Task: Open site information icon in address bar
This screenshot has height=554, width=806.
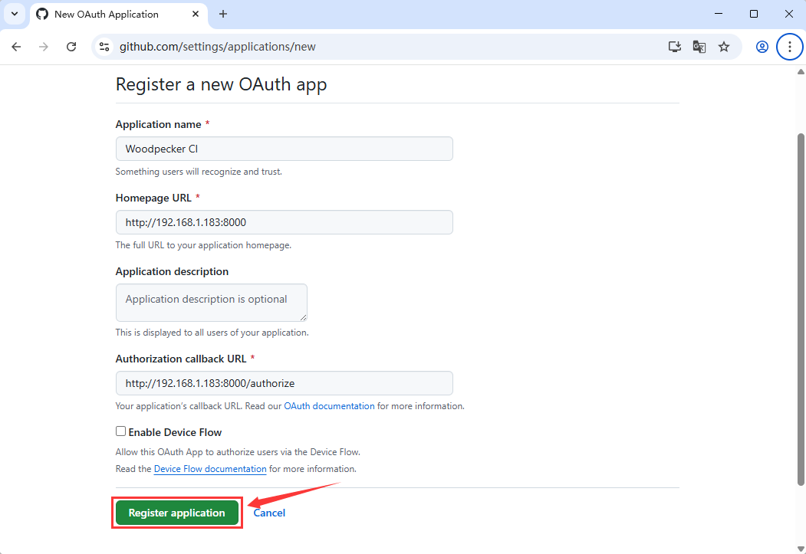Action: (x=104, y=47)
